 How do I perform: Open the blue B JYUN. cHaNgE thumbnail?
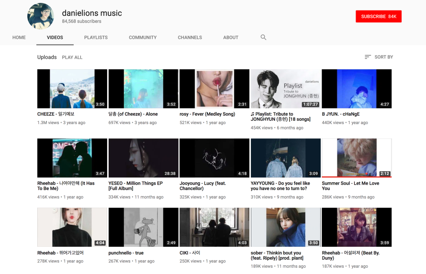[x=357, y=89]
